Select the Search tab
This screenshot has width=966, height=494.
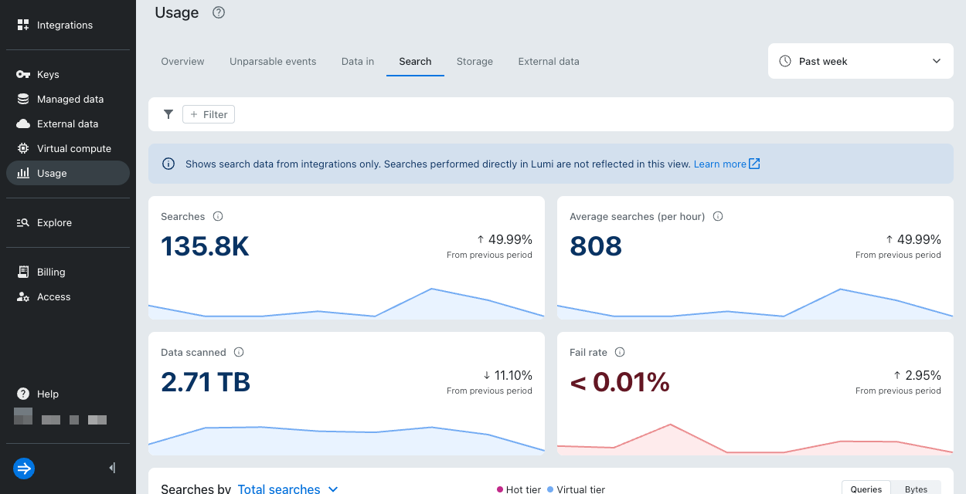(x=415, y=61)
